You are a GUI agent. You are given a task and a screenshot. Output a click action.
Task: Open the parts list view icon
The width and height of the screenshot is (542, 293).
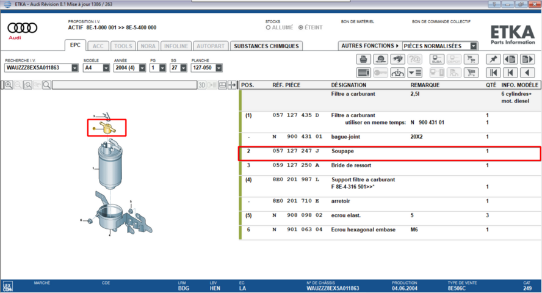click(x=363, y=73)
